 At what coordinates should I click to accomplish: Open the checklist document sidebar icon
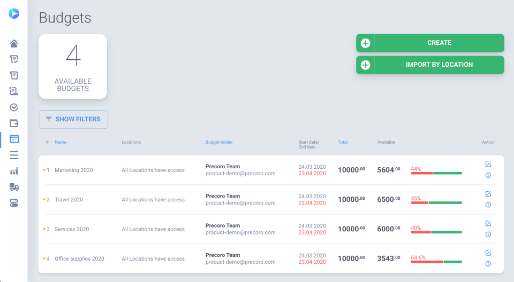coord(14,59)
